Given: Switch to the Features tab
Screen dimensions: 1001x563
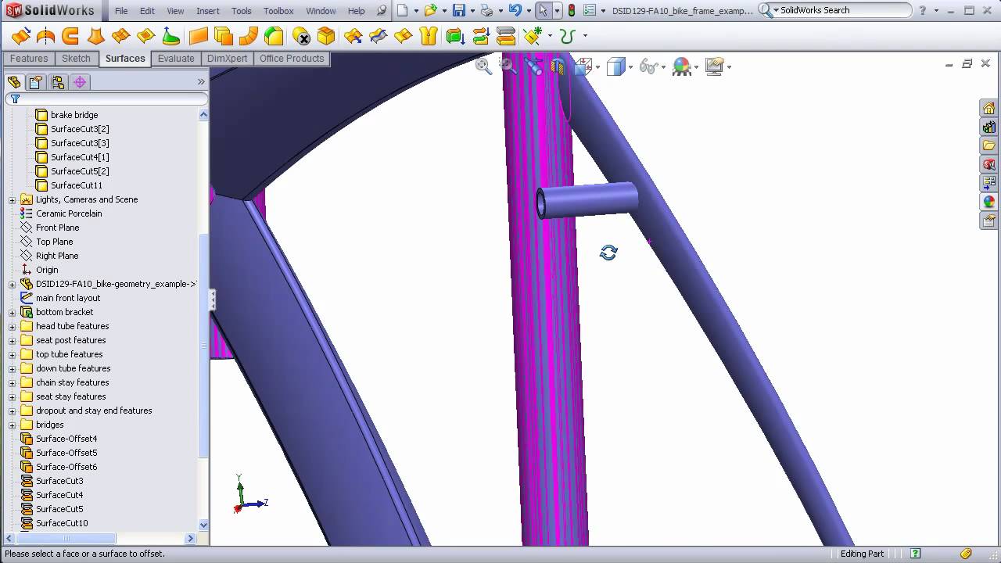Looking at the screenshot, I should [x=29, y=59].
